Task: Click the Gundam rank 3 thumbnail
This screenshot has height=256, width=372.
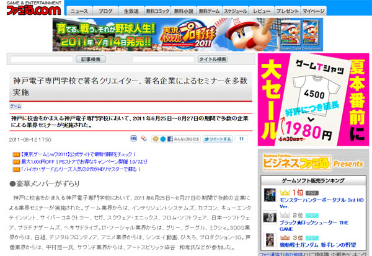Action: (270, 240)
